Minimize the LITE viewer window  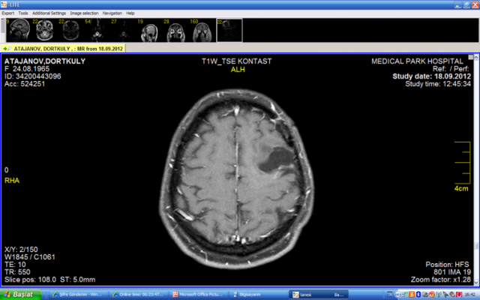click(457, 4)
